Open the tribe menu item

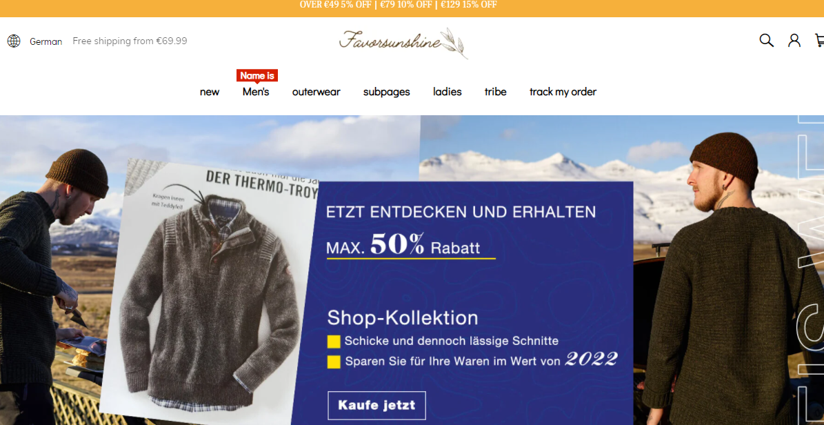[x=496, y=92]
